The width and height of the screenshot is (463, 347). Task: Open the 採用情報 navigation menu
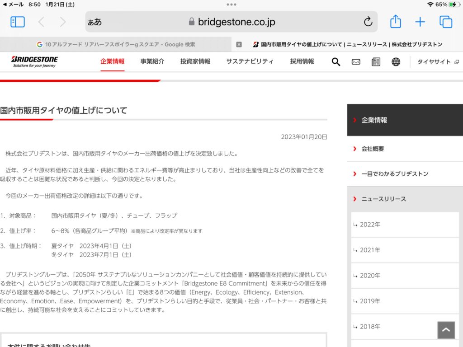coord(302,61)
